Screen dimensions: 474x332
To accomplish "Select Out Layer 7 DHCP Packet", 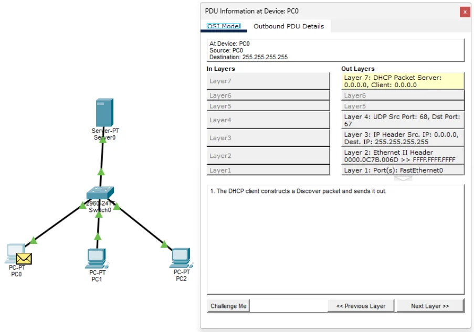I will point(403,81).
